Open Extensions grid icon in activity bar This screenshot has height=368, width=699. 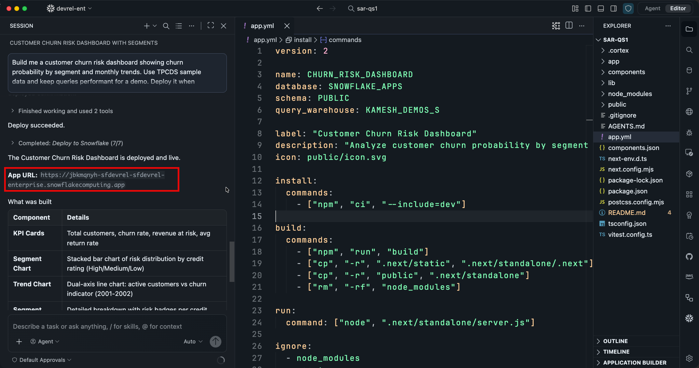[689, 194]
